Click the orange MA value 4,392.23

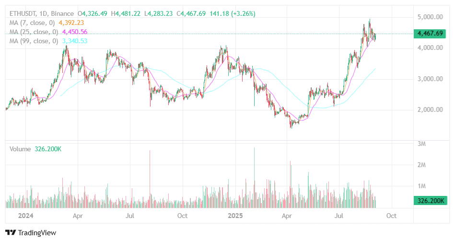coord(71,23)
